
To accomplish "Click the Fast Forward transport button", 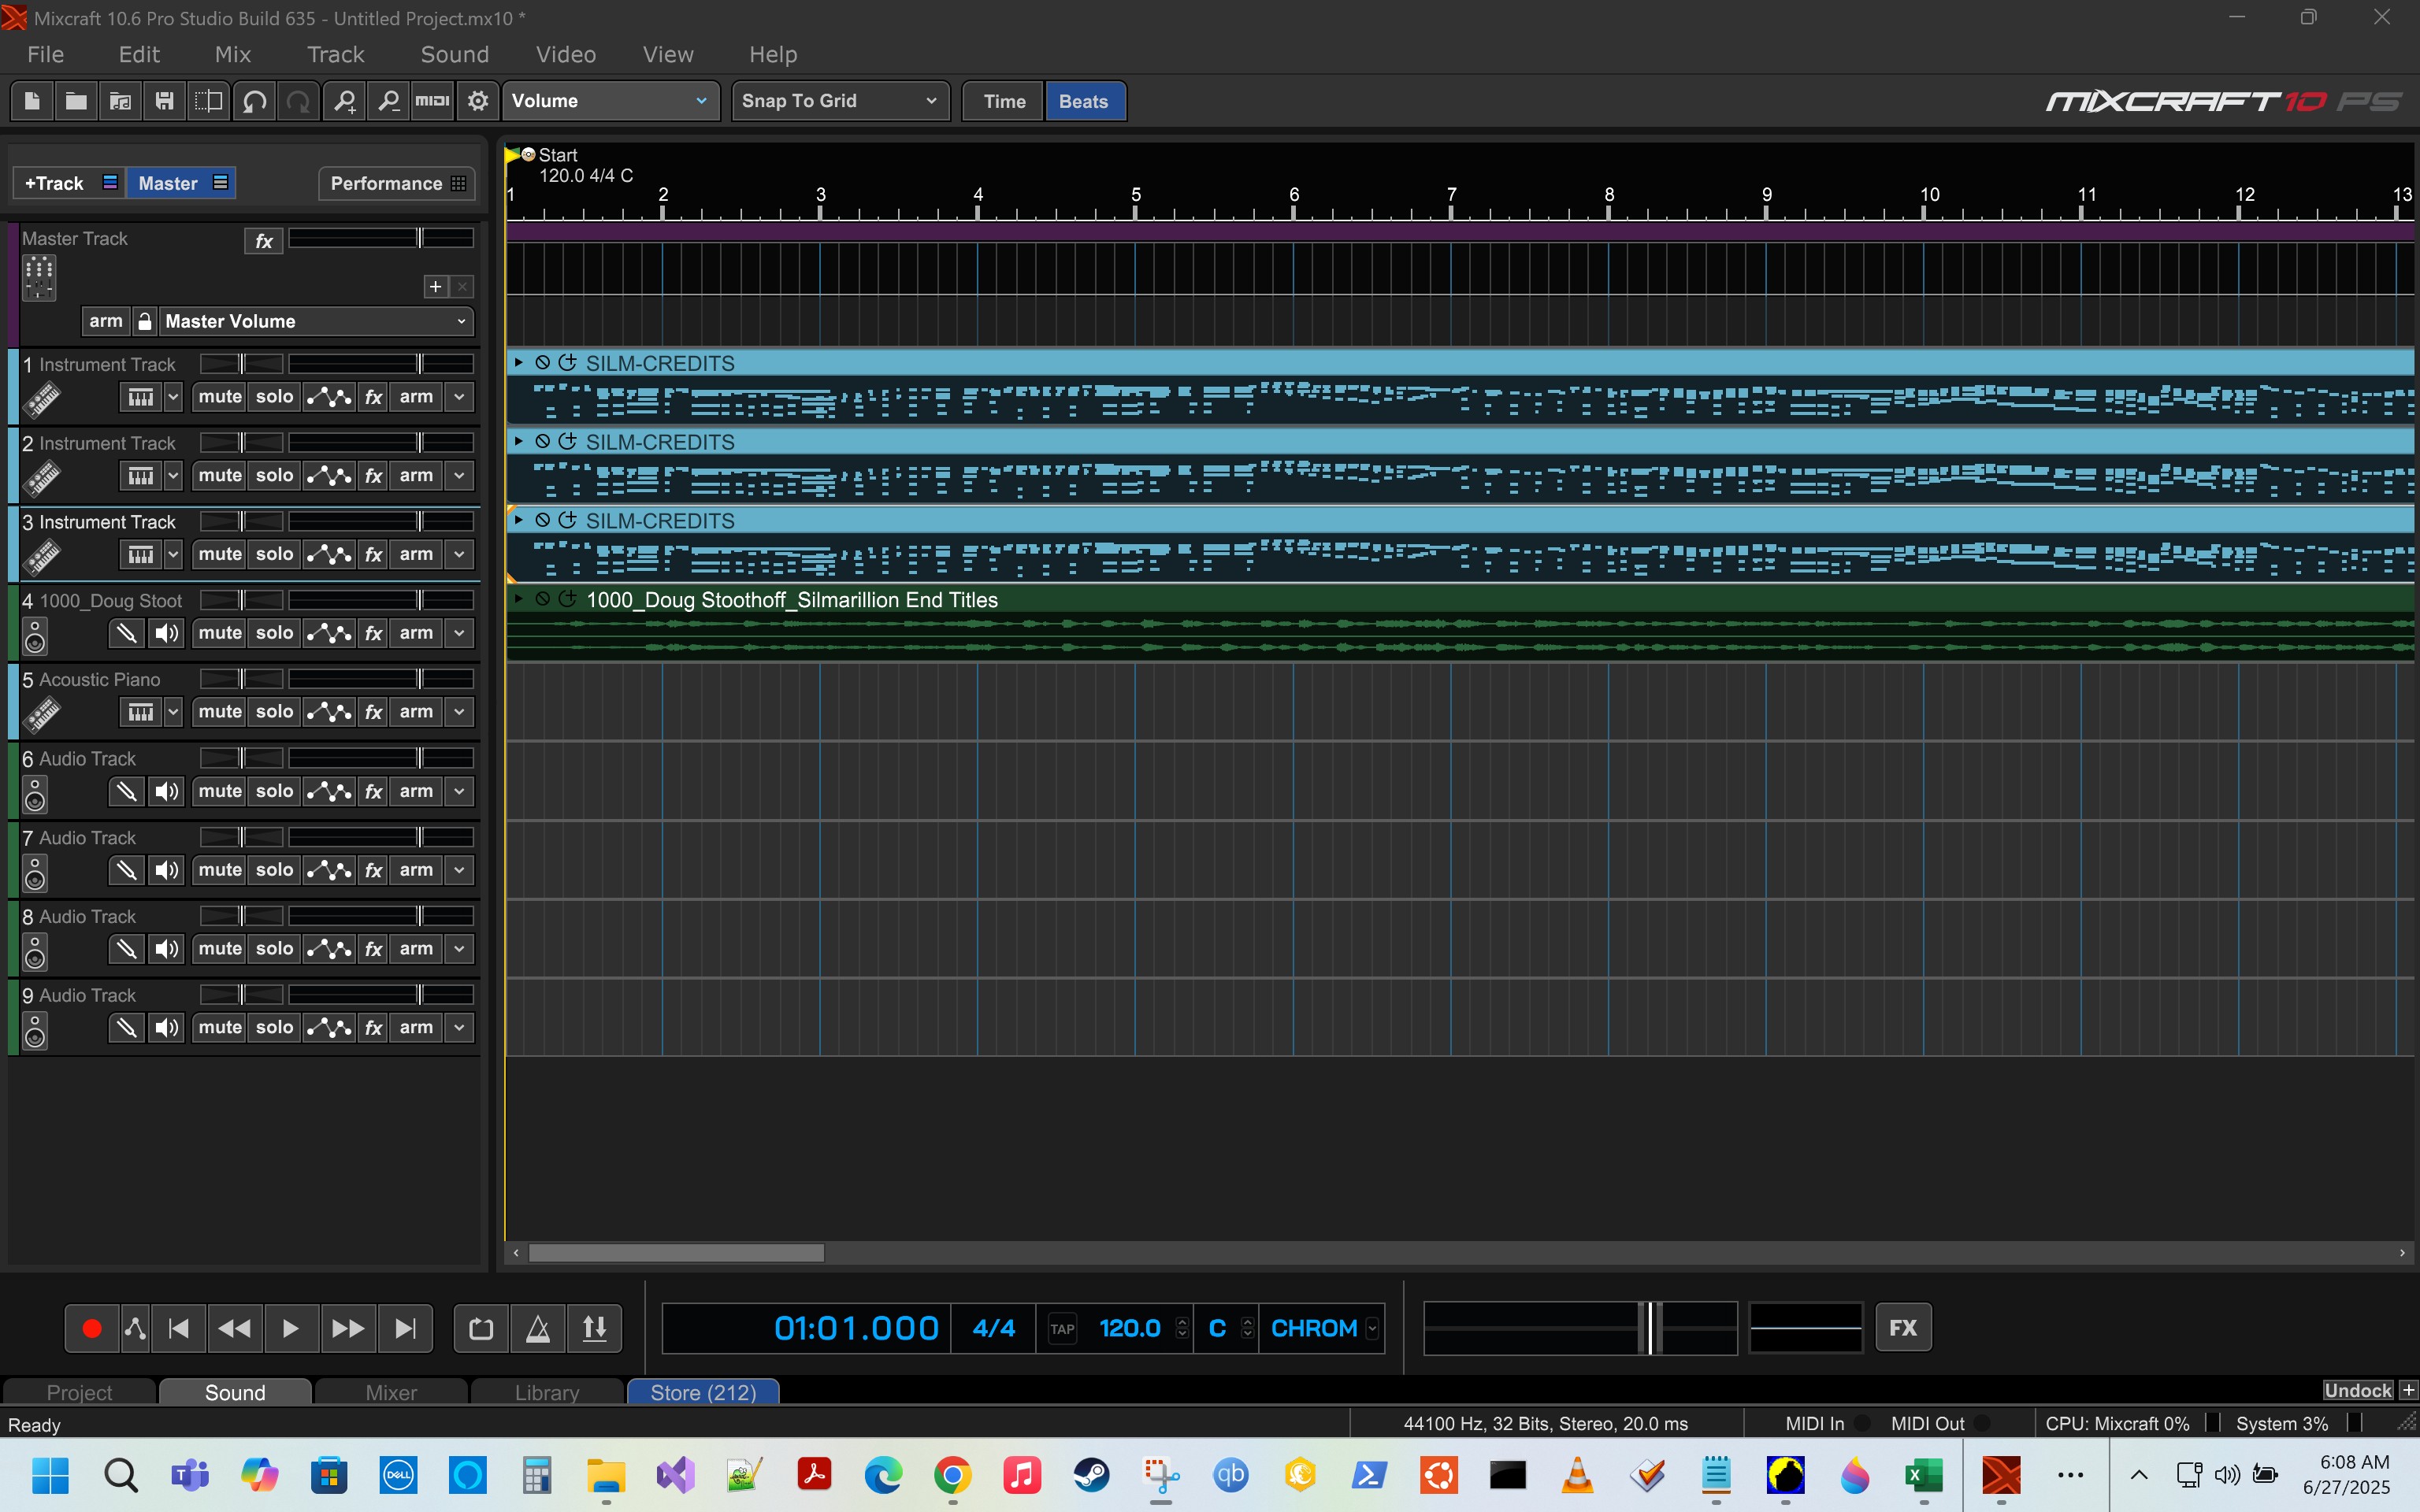I will pos(348,1328).
